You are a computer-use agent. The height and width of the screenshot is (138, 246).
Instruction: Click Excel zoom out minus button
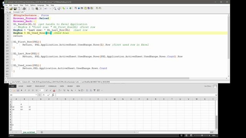195,135
